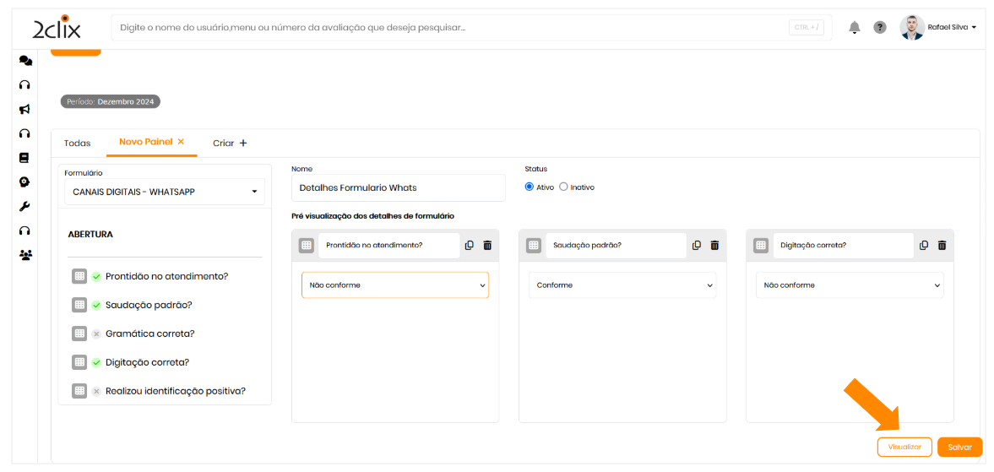Toggle the 'Gramática correta?' item in the list
994x472 pixels.
point(96,334)
